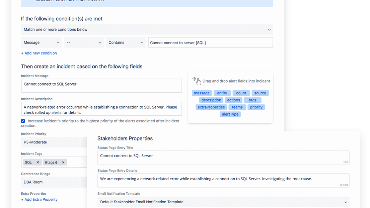Viewport: 370px width, 208px height.
Task: Select the entity alert field chip
Action: 222,93
